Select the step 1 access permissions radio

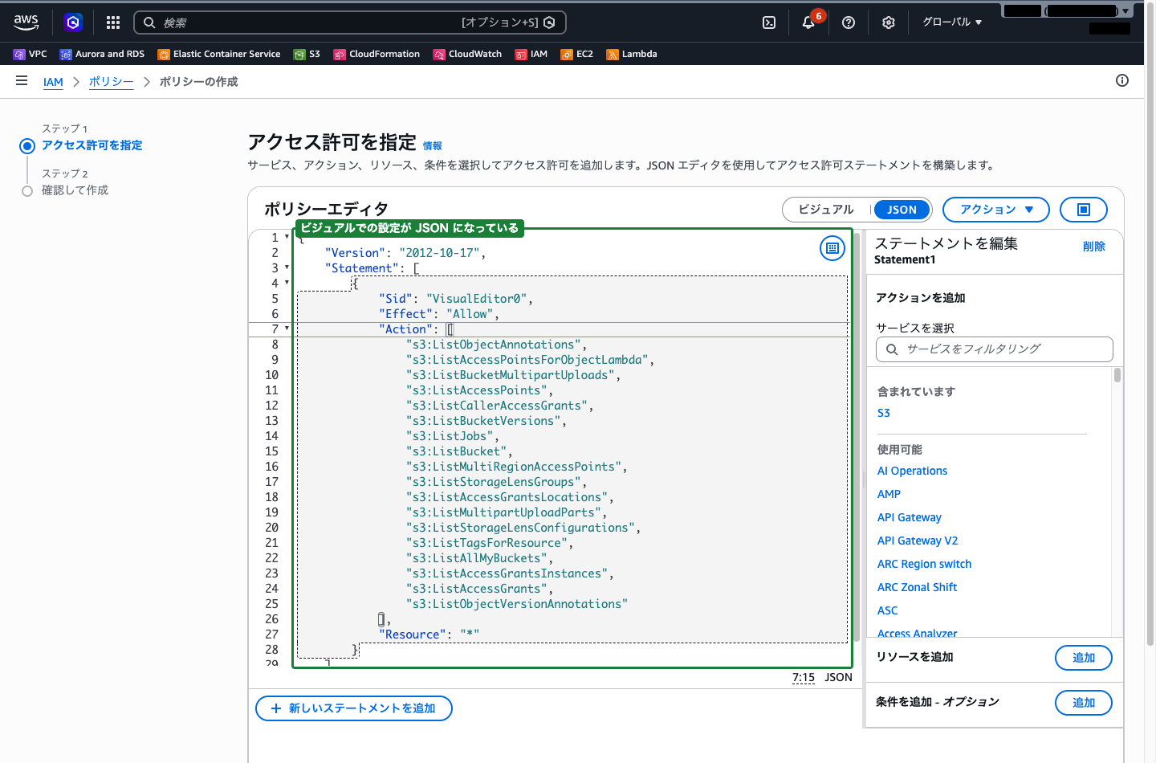point(27,146)
